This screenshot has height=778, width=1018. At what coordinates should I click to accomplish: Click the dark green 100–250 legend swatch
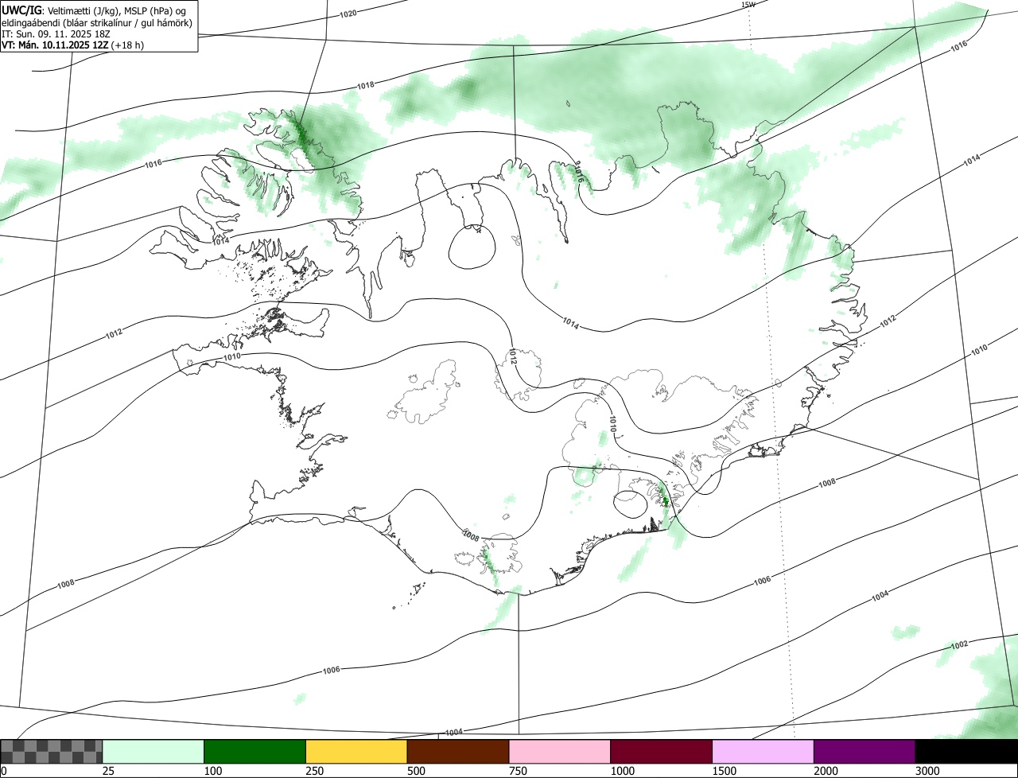coord(255,752)
